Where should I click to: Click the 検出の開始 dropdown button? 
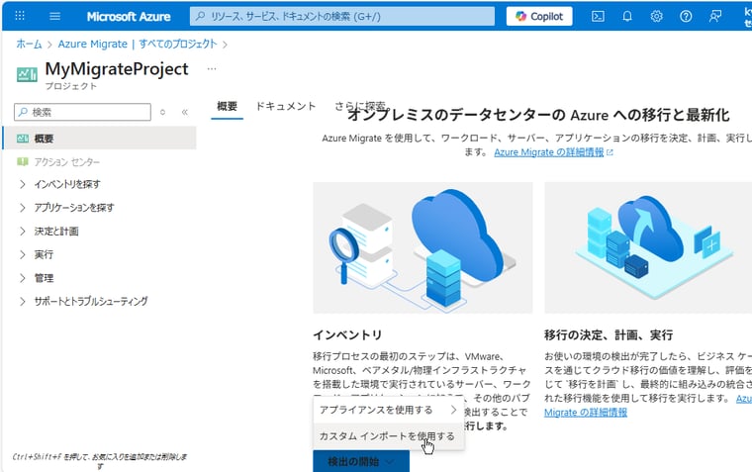[361, 461]
